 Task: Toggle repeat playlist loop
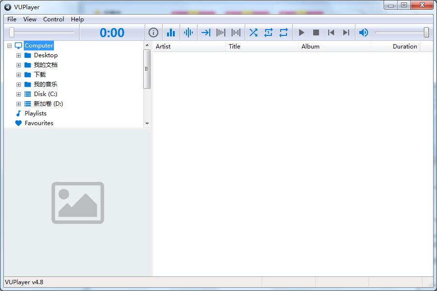coord(284,32)
